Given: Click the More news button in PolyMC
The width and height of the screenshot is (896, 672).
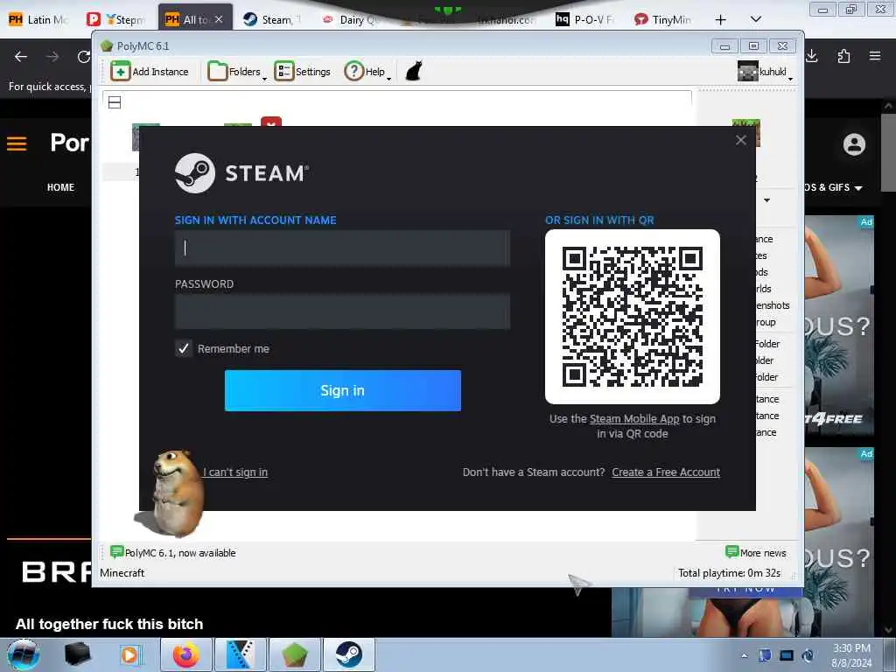Looking at the screenshot, I should coord(755,553).
